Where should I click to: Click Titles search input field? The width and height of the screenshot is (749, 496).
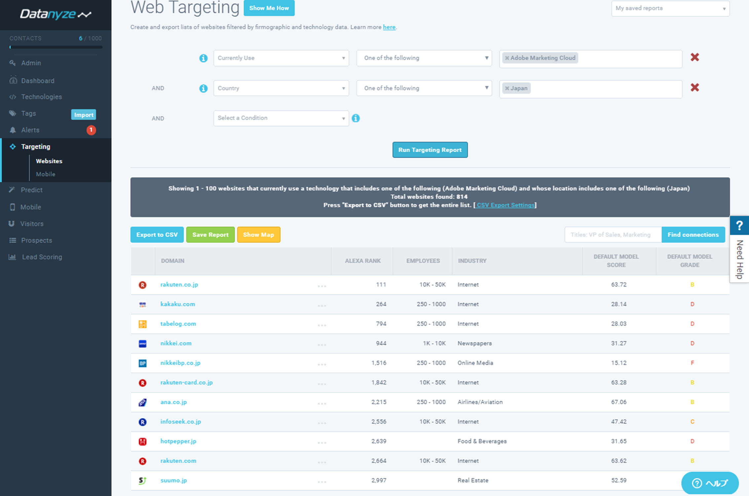point(613,235)
